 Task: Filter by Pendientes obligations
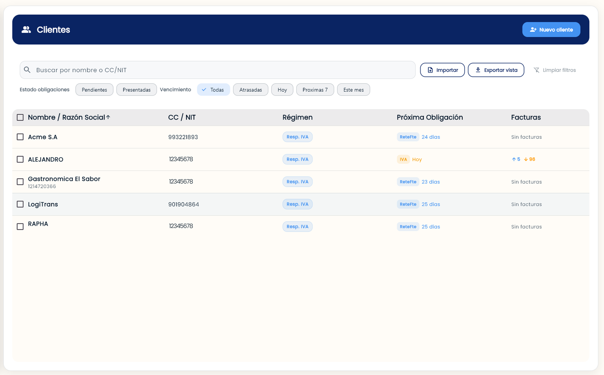tap(94, 90)
